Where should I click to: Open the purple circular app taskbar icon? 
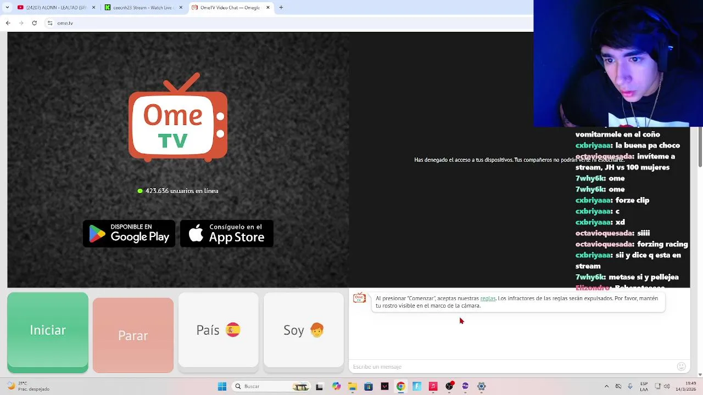[x=465, y=386]
